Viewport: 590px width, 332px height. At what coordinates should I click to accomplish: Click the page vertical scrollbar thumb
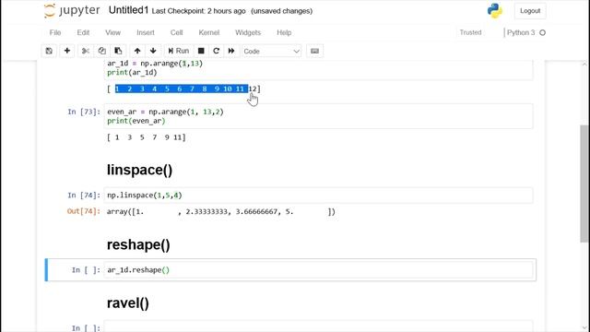[x=584, y=184]
